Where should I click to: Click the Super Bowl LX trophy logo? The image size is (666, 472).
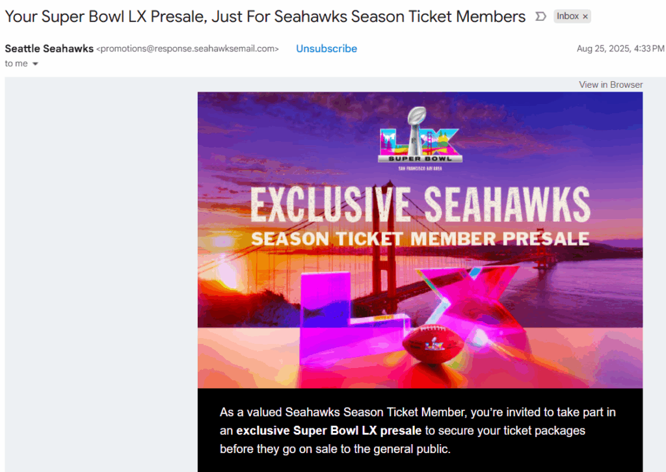point(420,135)
